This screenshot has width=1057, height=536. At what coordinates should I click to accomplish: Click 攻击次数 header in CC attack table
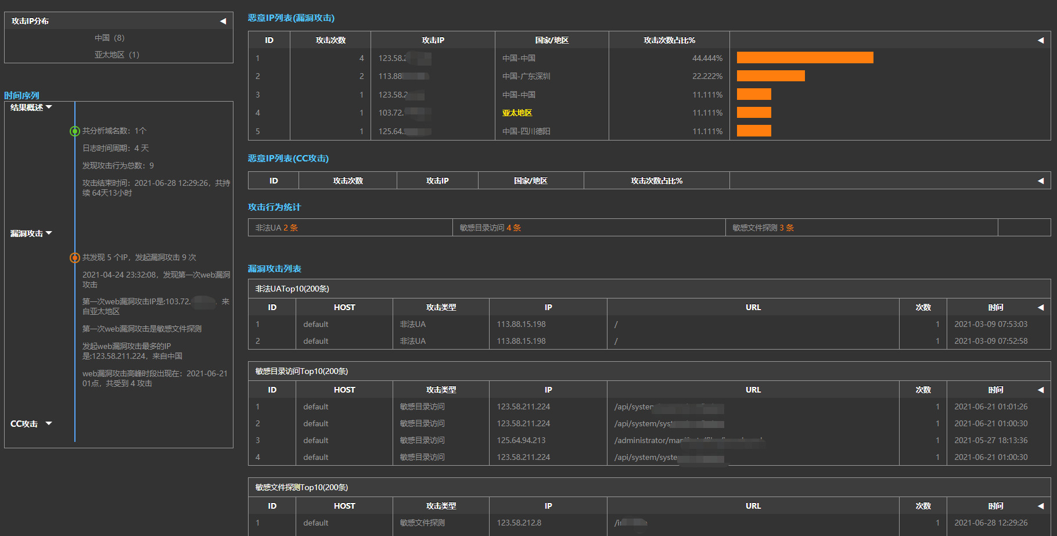click(348, 181)
